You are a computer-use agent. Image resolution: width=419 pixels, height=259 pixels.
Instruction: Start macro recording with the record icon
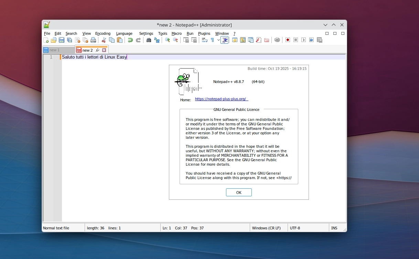287,40
